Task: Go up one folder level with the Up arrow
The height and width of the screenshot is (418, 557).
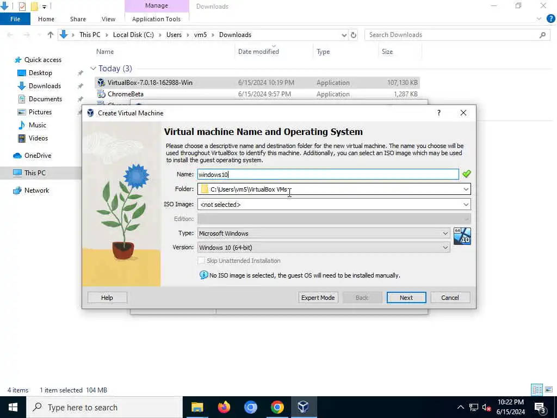Action: coord(51,35)
